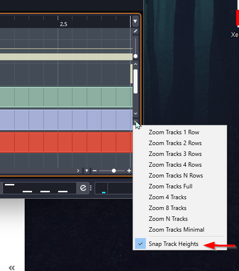239x271 pixels.
Task: Select Zoom N Tracks menu entry
Action: [180, 219]
